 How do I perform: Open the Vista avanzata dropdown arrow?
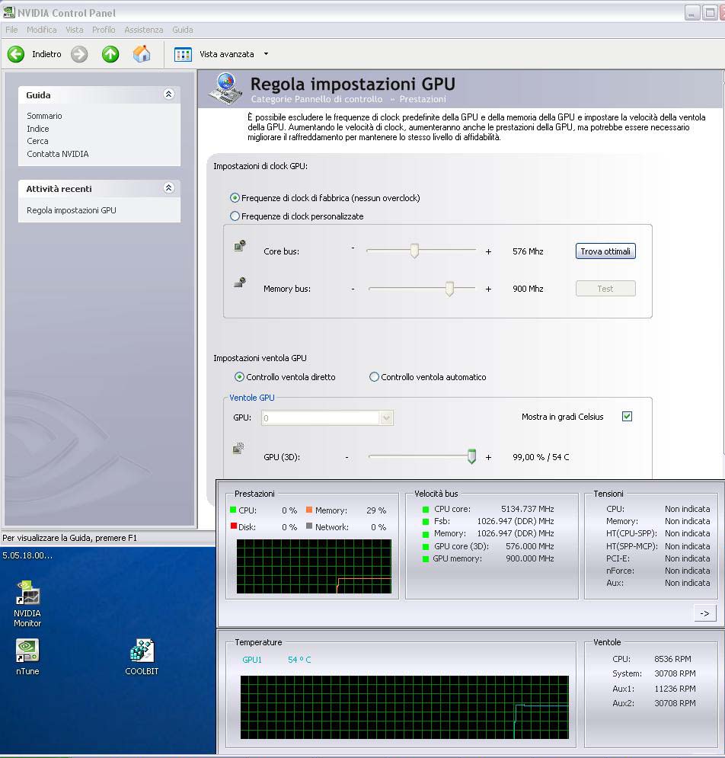tap(266, 54)
